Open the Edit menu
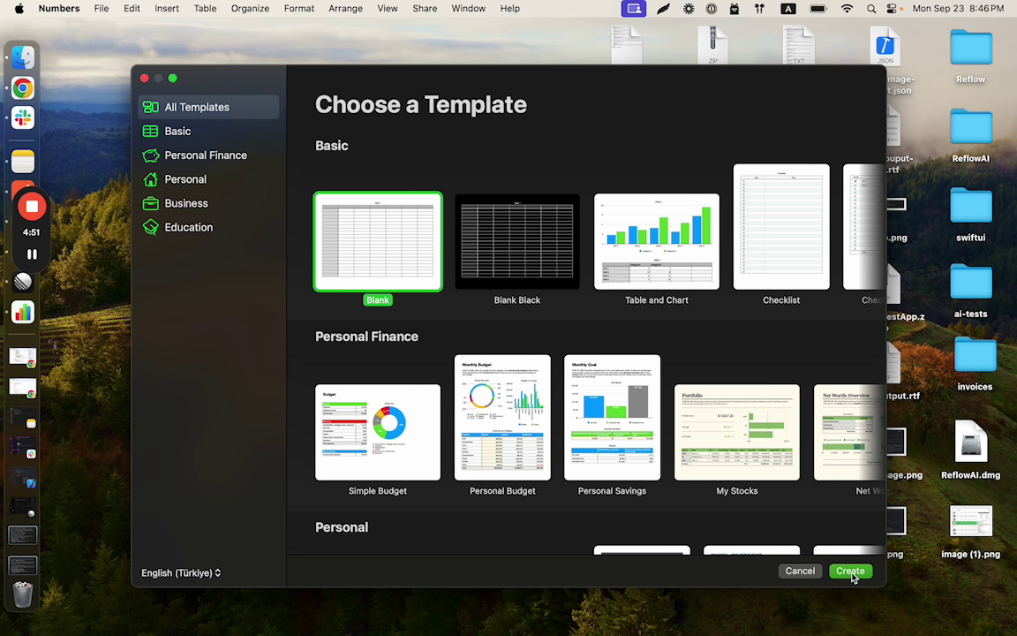The image size is (1017, 636). 132,9
